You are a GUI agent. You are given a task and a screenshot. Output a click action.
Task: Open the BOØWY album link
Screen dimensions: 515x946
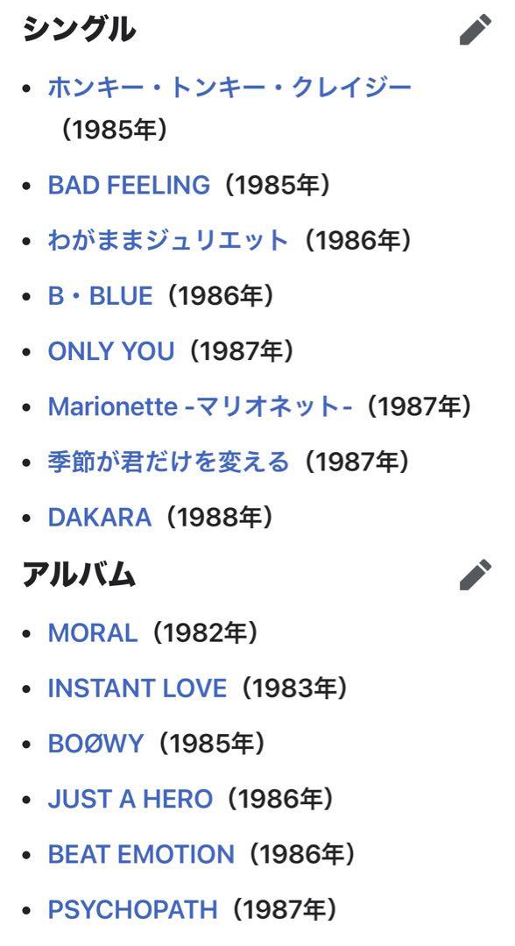pos(95,744)
